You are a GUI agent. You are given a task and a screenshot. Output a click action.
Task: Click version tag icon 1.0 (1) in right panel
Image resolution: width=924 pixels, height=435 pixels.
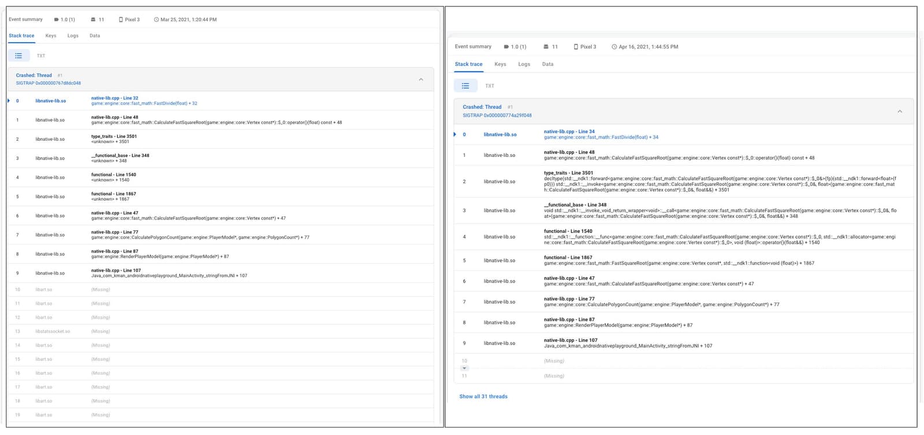click(x=506, y=47)
